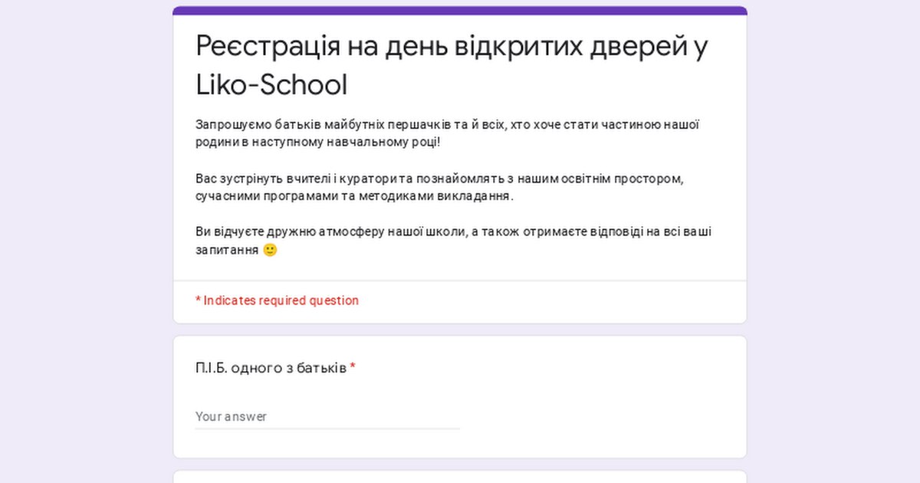Image resolution: width=920 pixels, height=483 pixels.
Task: Click the "Your answer" text field
Action: 327,416
